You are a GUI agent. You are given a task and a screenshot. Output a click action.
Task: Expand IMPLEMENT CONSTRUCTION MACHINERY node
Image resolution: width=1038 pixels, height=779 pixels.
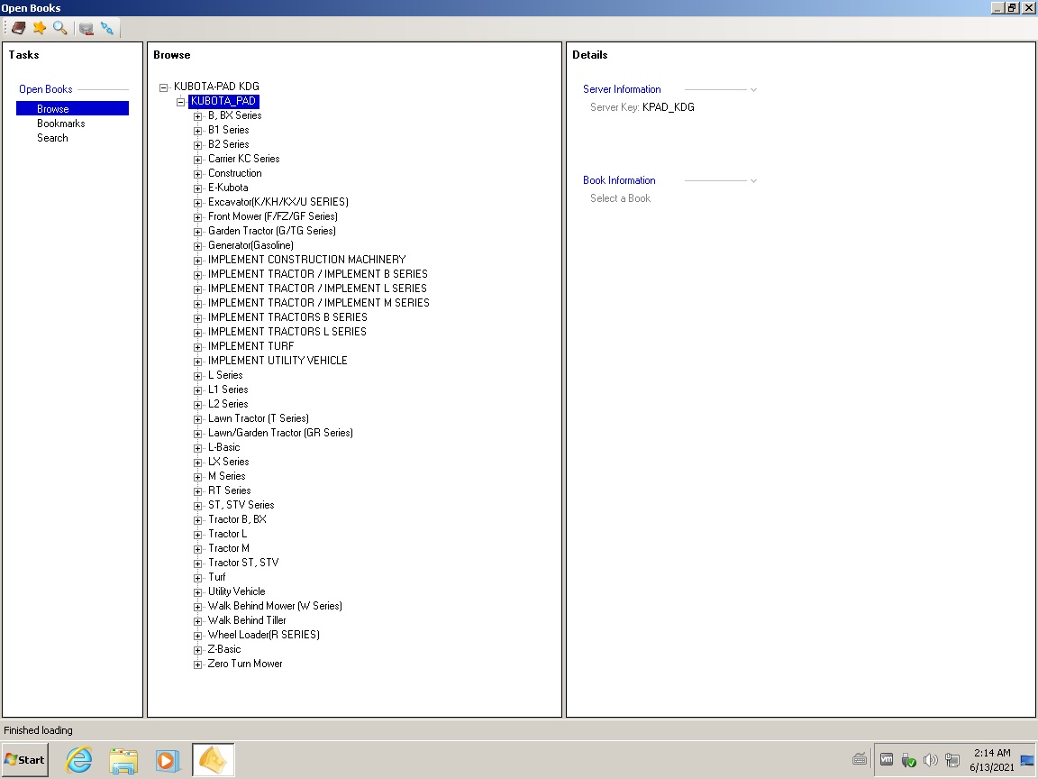(x=197, y=261)
